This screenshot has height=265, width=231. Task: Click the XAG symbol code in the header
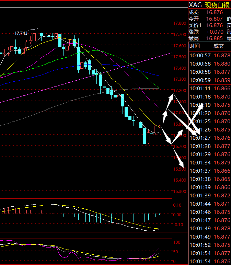195,5
